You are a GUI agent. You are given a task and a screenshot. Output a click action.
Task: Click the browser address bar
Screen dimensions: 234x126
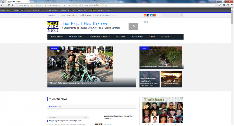pyautogui.click(x=115, y=5)
